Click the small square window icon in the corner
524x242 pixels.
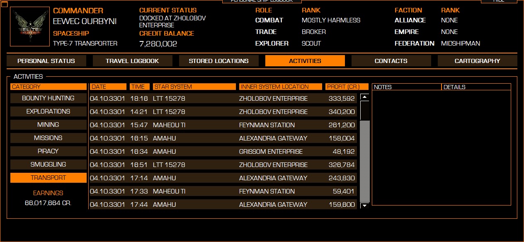pyautogui.click(x=5, y=4)
